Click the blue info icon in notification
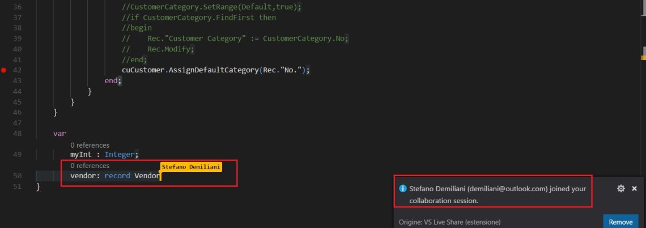The width and height of the screenshot is (646, 228). click(402, 189)
